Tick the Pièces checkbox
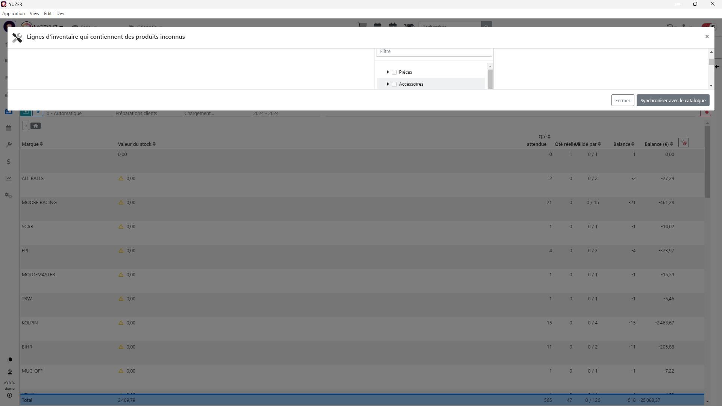Viewport: 722px width, 406px height. coord(394,72)
